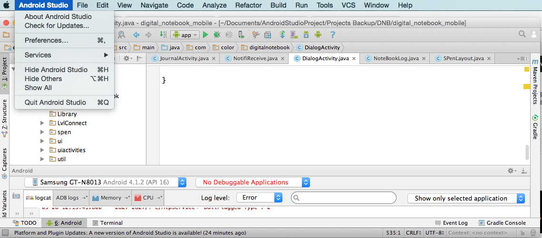The image size is (542, 238).
Task: Click the green Run app button
Action: pos(205,35)
